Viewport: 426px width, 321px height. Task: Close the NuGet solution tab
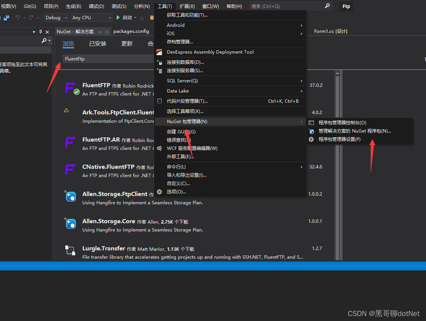coord(107,32)
